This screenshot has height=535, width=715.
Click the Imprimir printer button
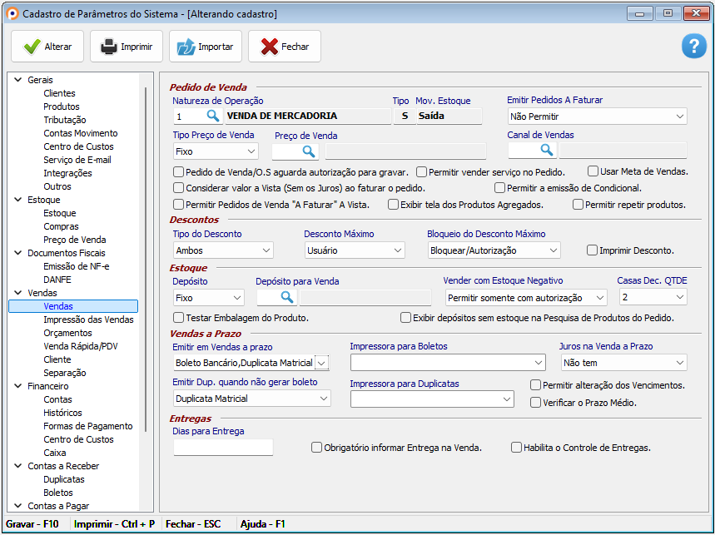tap(127, 47)
